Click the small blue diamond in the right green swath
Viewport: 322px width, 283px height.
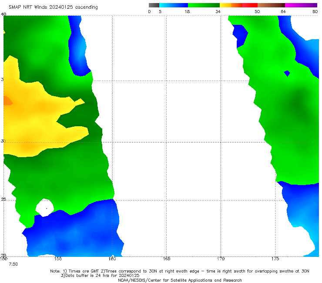287,73
